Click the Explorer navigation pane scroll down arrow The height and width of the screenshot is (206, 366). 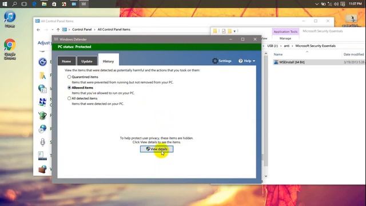(x=265, y=176)
